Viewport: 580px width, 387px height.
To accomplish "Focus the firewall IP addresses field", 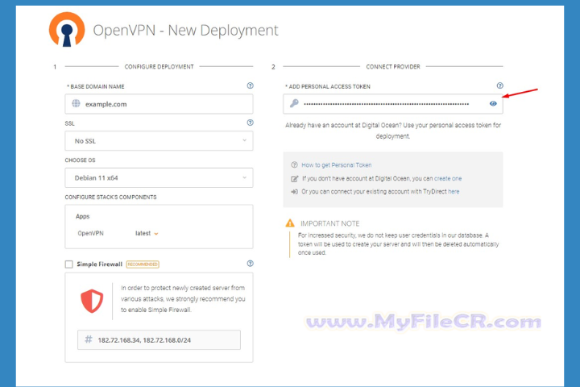I will [159, 340].
